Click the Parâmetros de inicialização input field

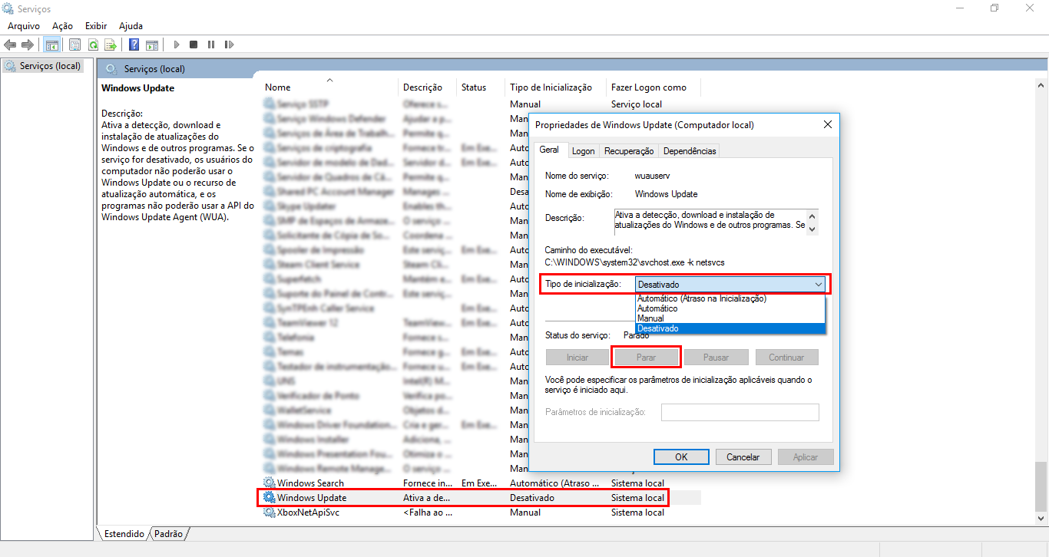740,412
